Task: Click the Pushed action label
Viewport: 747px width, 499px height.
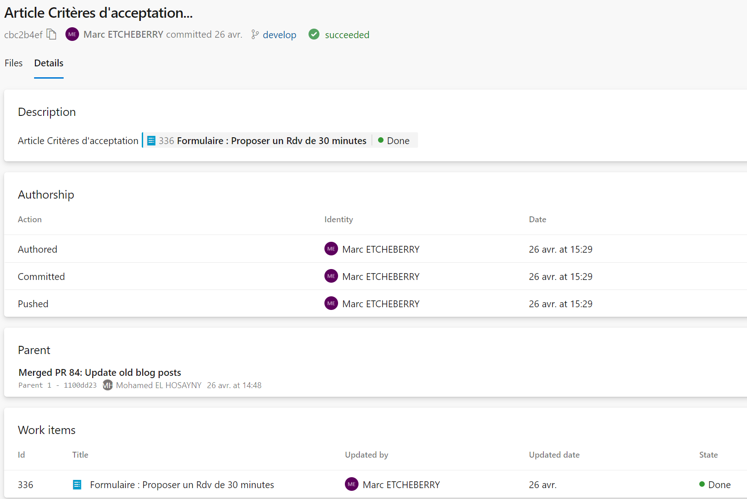Action: click(33, 304)
